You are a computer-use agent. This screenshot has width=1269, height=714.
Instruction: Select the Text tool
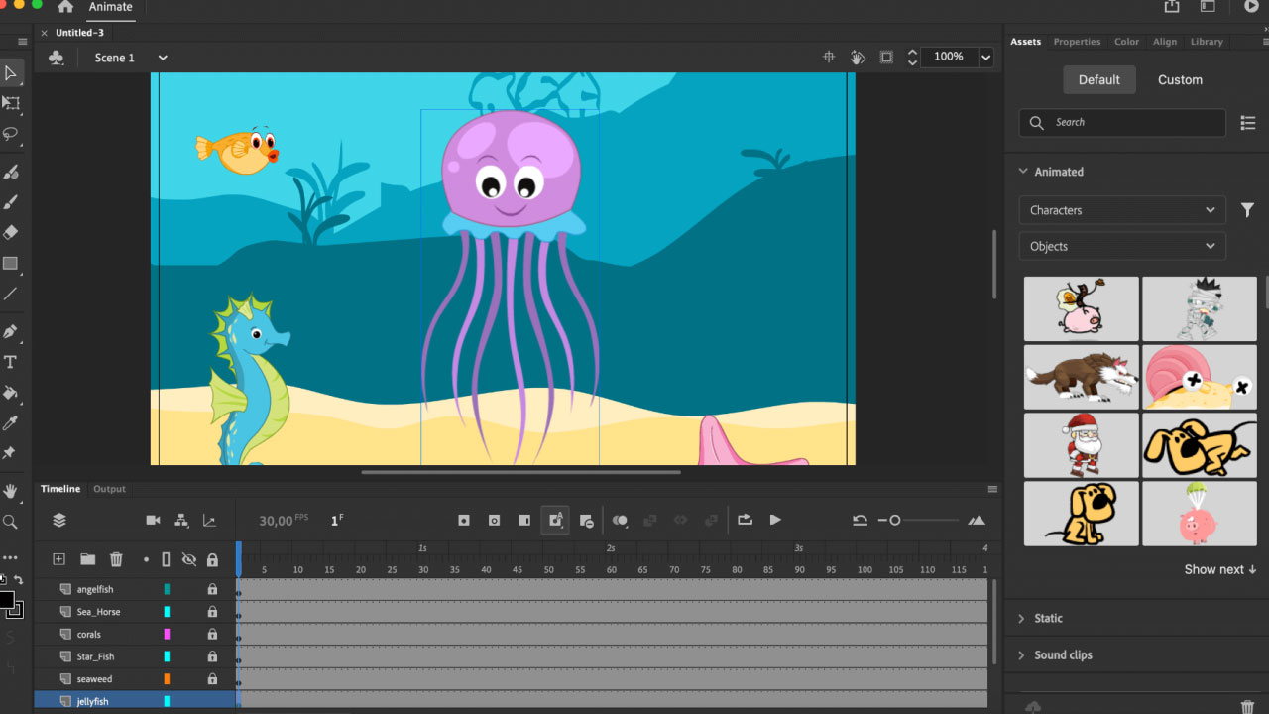pos(11,362)
